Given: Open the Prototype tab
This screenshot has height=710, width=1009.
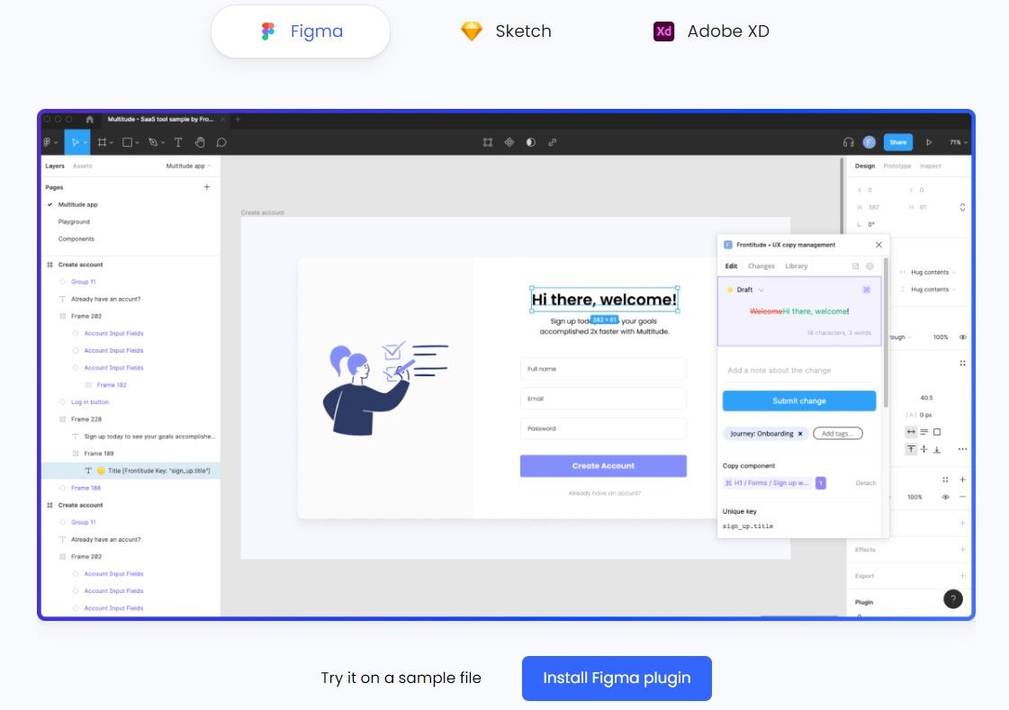Looking at the screenshot, I should (897, 166).
